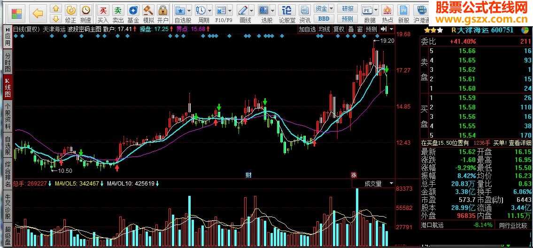Click the 涨 marker on the chart
This screenshot has height=248, width=533.
coord(354,175)
